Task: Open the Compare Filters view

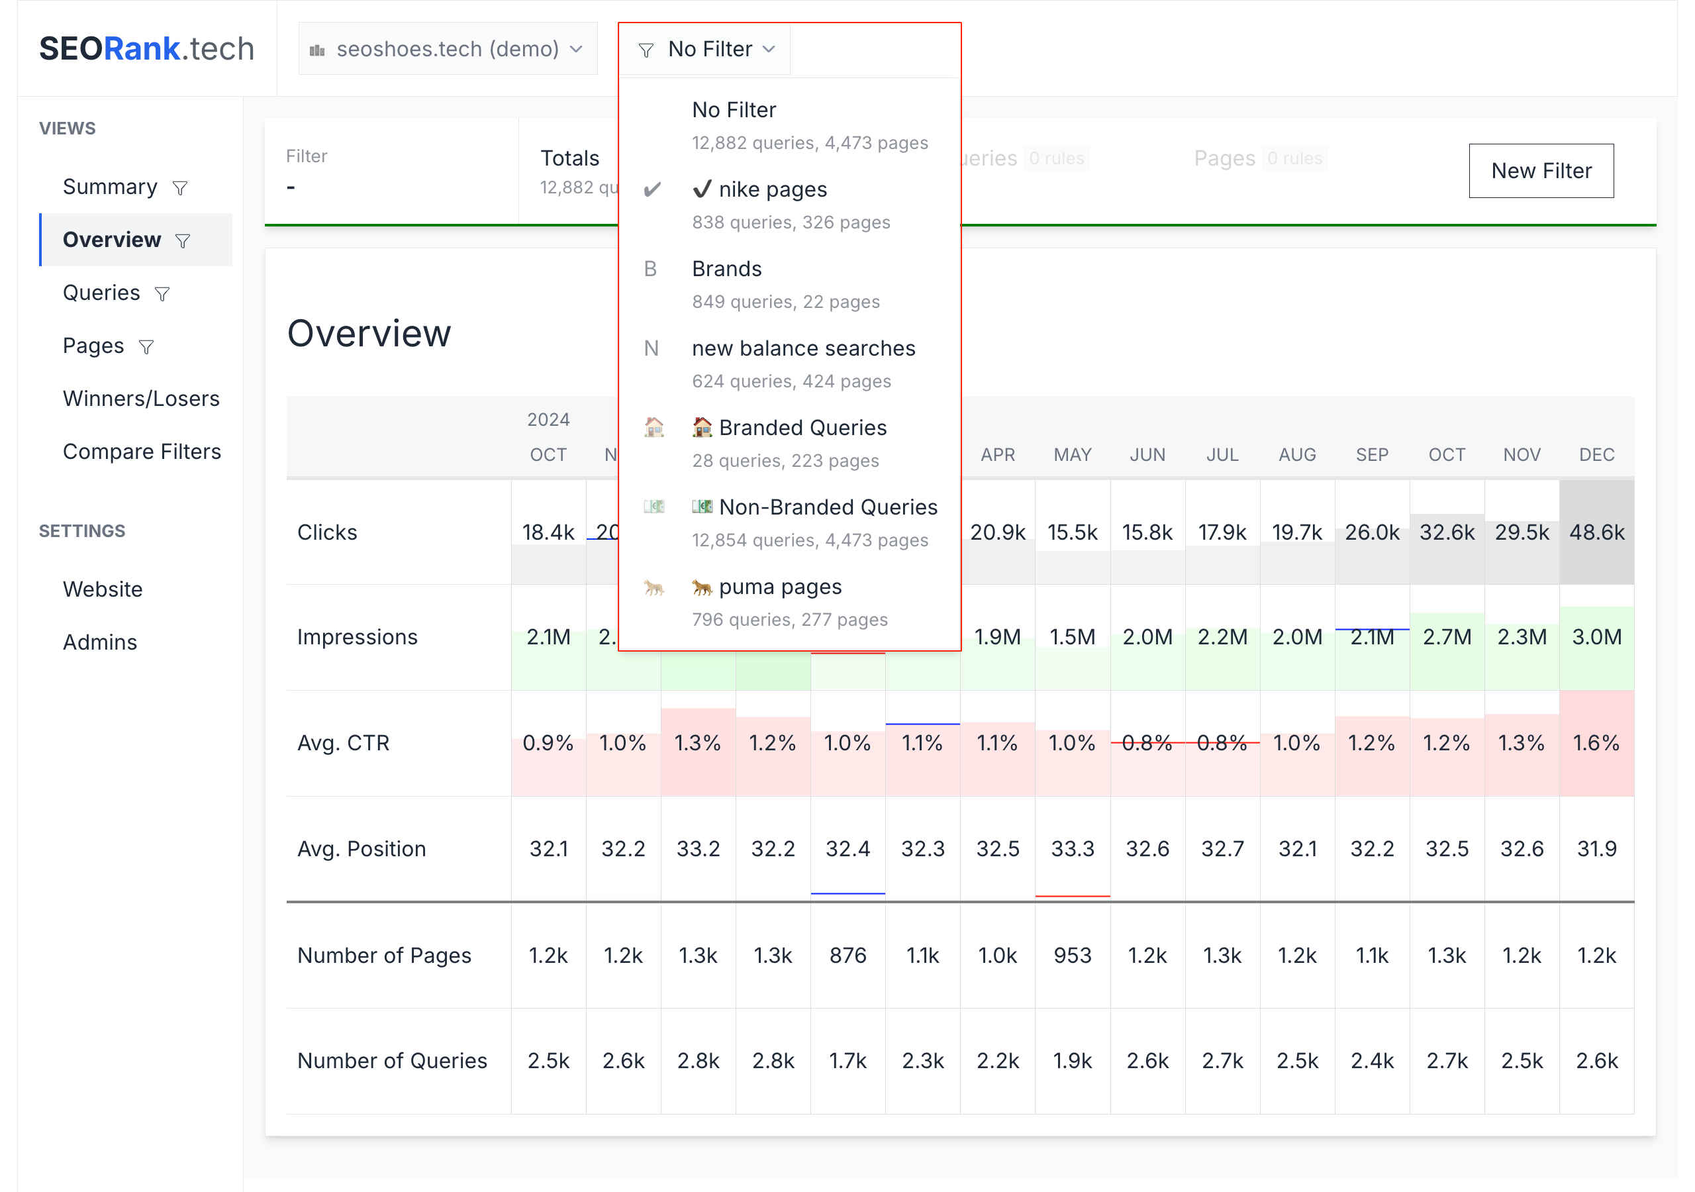Action: (x=142, y=452)
